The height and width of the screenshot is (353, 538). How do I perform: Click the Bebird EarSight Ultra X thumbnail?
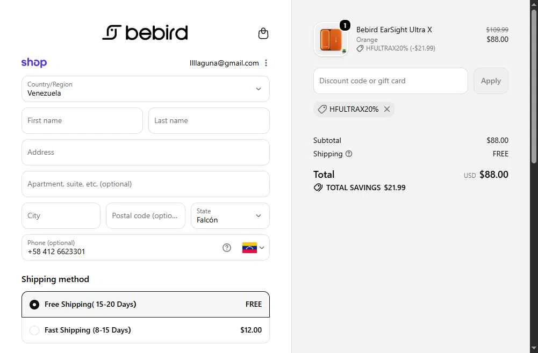click(x=331, y=39)
